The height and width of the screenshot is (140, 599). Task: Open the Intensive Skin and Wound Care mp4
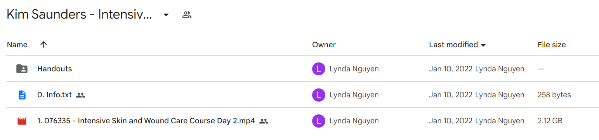pos(146,121)
